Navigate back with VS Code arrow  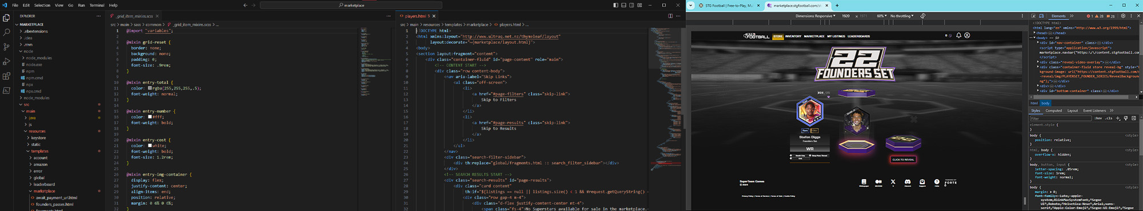pos(245,5)
